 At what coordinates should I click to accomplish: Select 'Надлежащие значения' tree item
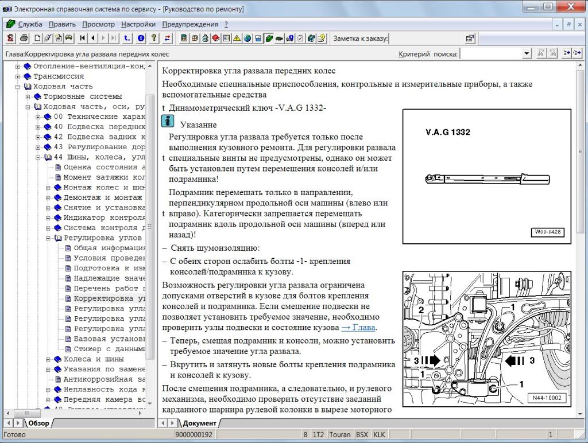coord(109,278)
